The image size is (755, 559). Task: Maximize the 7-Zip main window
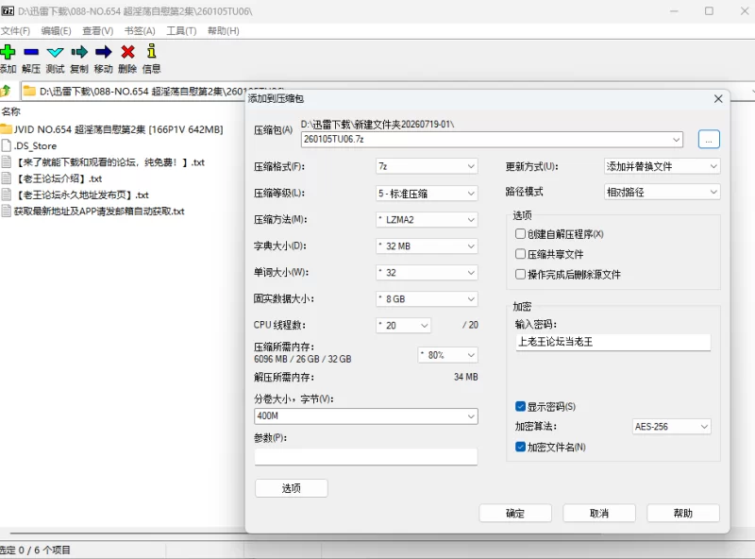point(709,11)
